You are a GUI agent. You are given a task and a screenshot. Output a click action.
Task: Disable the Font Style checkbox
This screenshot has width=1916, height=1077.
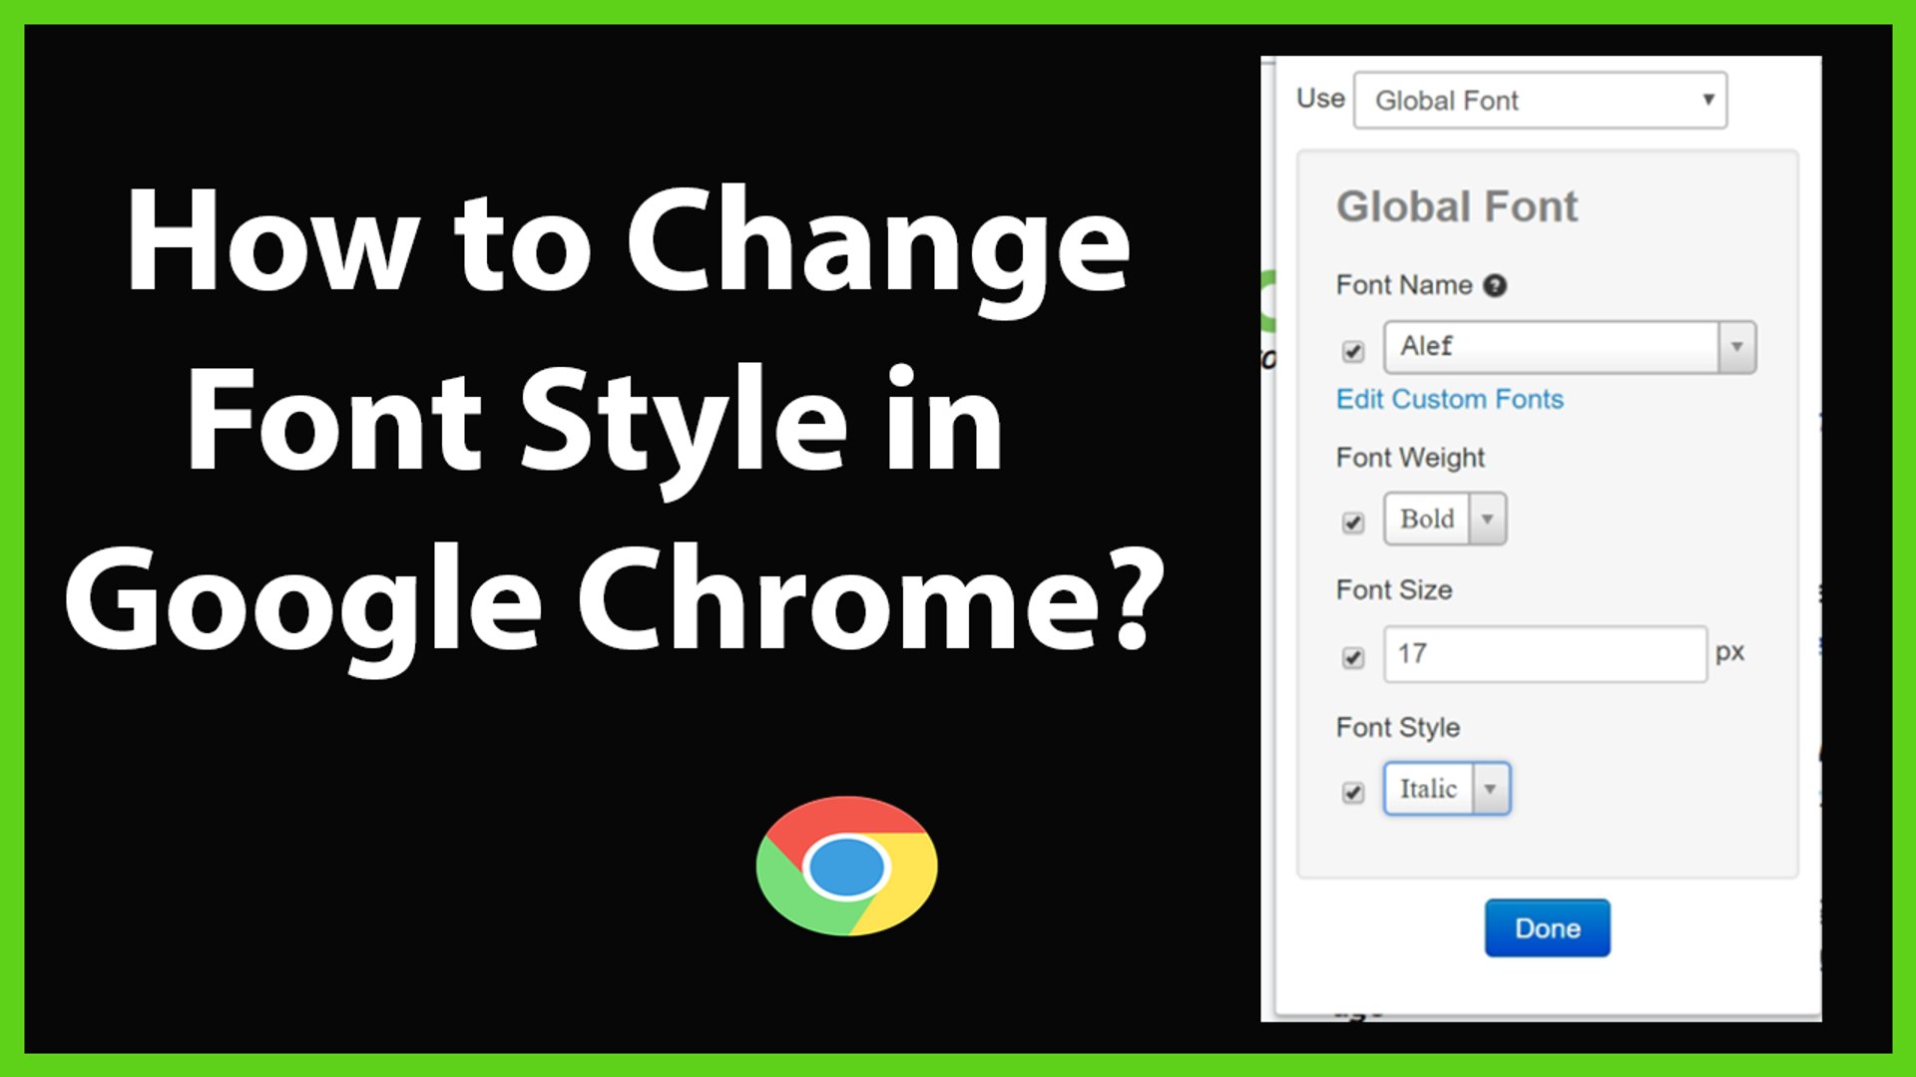1353,792
